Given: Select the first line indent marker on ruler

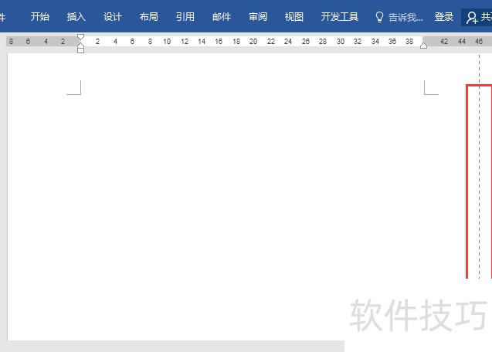Looking at the screenshot, I should (80, 37).
